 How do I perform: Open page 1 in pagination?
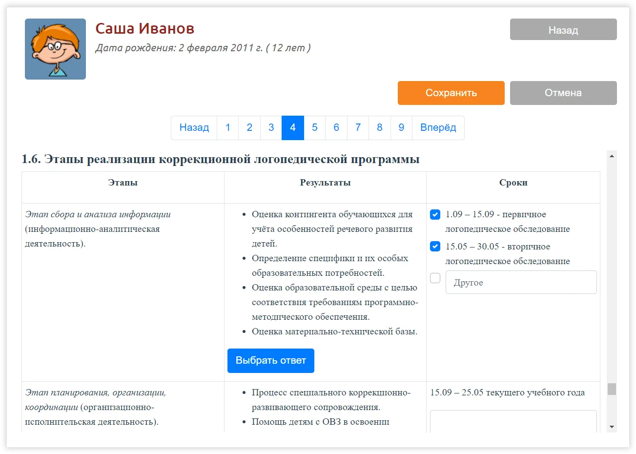click(227, 128)
